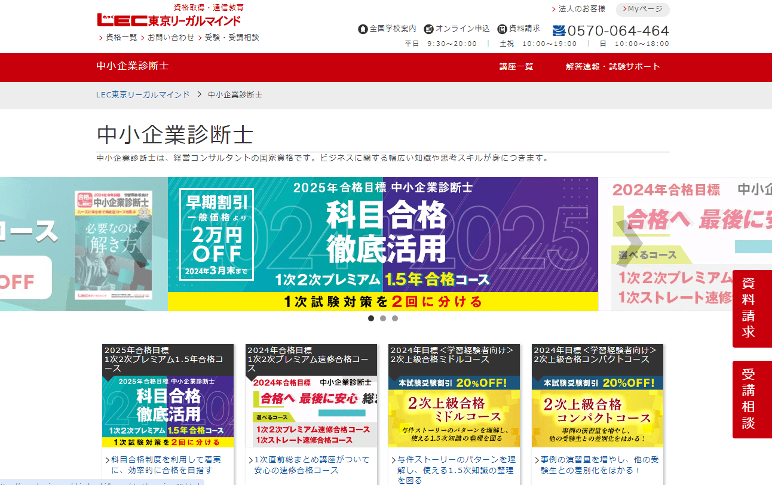The height and width of the screenshot is (485, 772).
Task: Click the phone icon beside 0570-064-464
Action: pos(559,30)
